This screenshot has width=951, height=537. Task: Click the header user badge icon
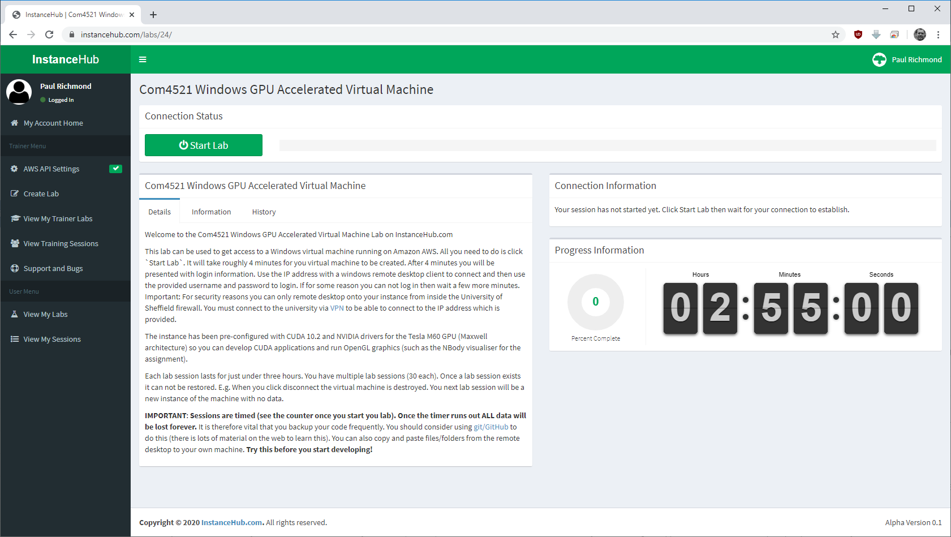pyautogui.click(x=879, y=59)
